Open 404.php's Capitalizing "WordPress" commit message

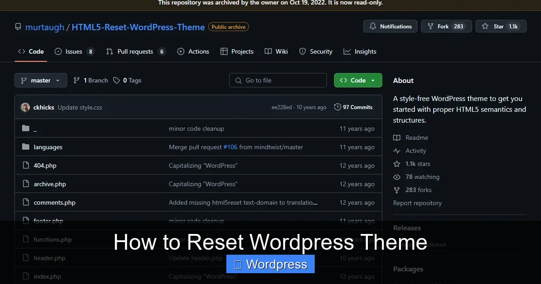tap(203, 165)
